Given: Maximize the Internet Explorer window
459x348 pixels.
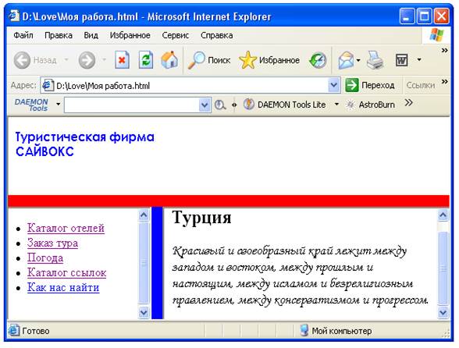Looking at the screenshot, I should click(x=424, y=16).
